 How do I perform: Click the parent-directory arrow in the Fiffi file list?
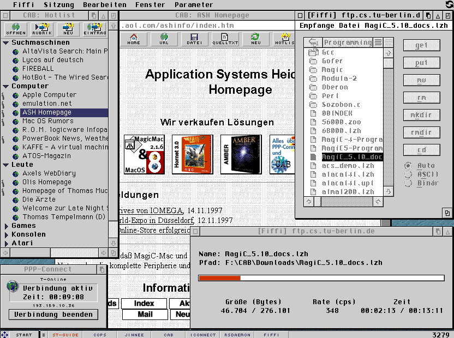coord(313,43)
